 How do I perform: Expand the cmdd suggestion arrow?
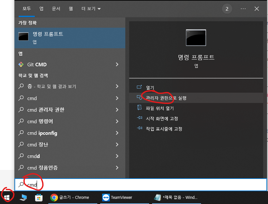tap(117, 156)
